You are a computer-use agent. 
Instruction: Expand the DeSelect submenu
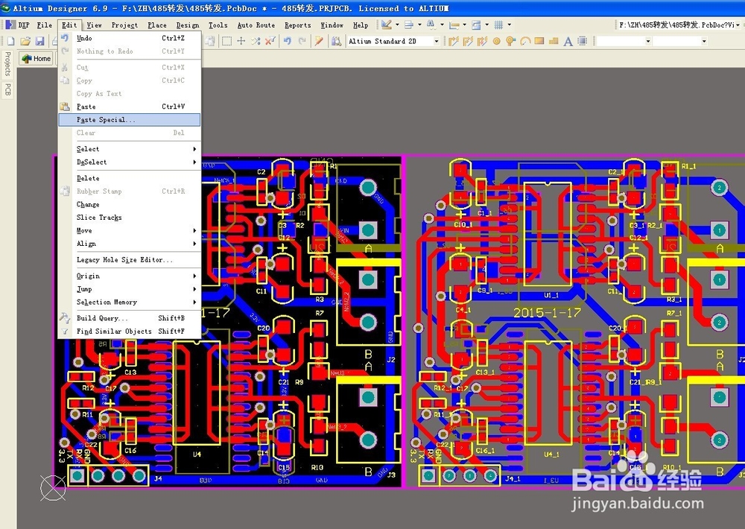(x=129, y=162)
